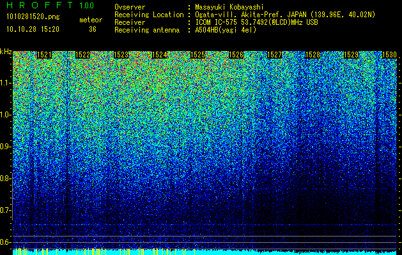Click the 1.0 frequency axis label
The width and height of the screenshot is (402, 255).
point(6,115)
